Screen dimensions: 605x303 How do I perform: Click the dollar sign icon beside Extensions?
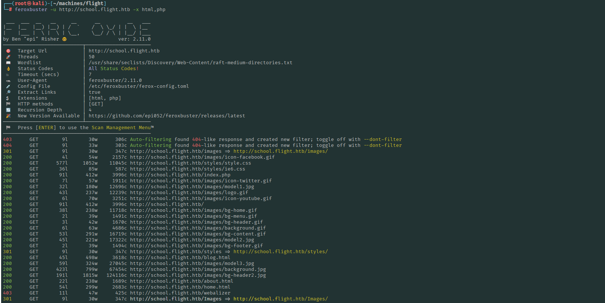7,98
